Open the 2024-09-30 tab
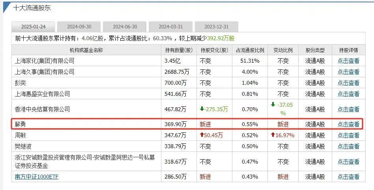Image resolution: width=374 pixels, height=190 pixels. (x=79, y=27)
